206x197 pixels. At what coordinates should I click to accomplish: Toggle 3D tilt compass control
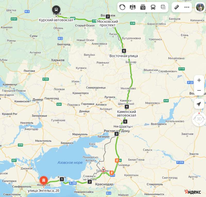click(x=199, y=119)
